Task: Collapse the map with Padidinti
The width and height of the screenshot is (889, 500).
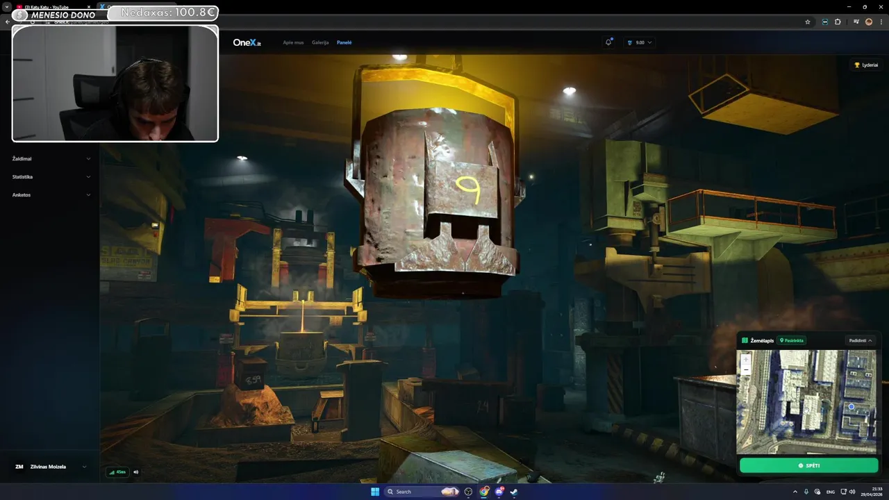Action: [861, 340]
